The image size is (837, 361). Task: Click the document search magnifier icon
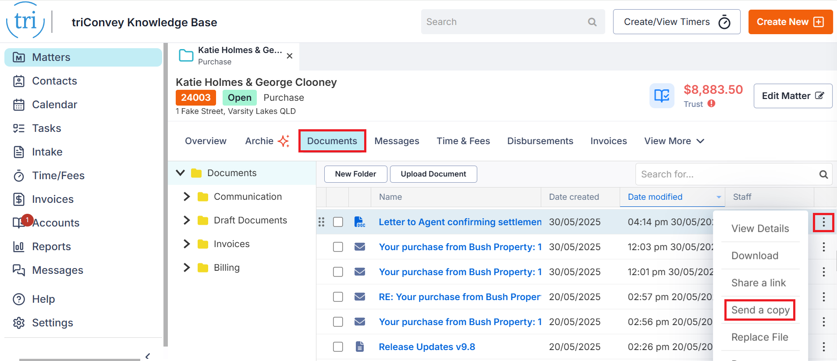pos(823,174)
